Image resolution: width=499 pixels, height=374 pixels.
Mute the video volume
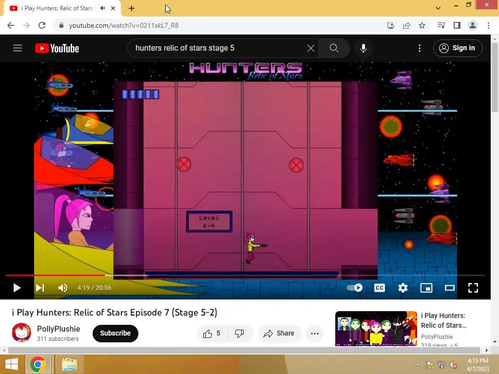[x=63, y=288]
